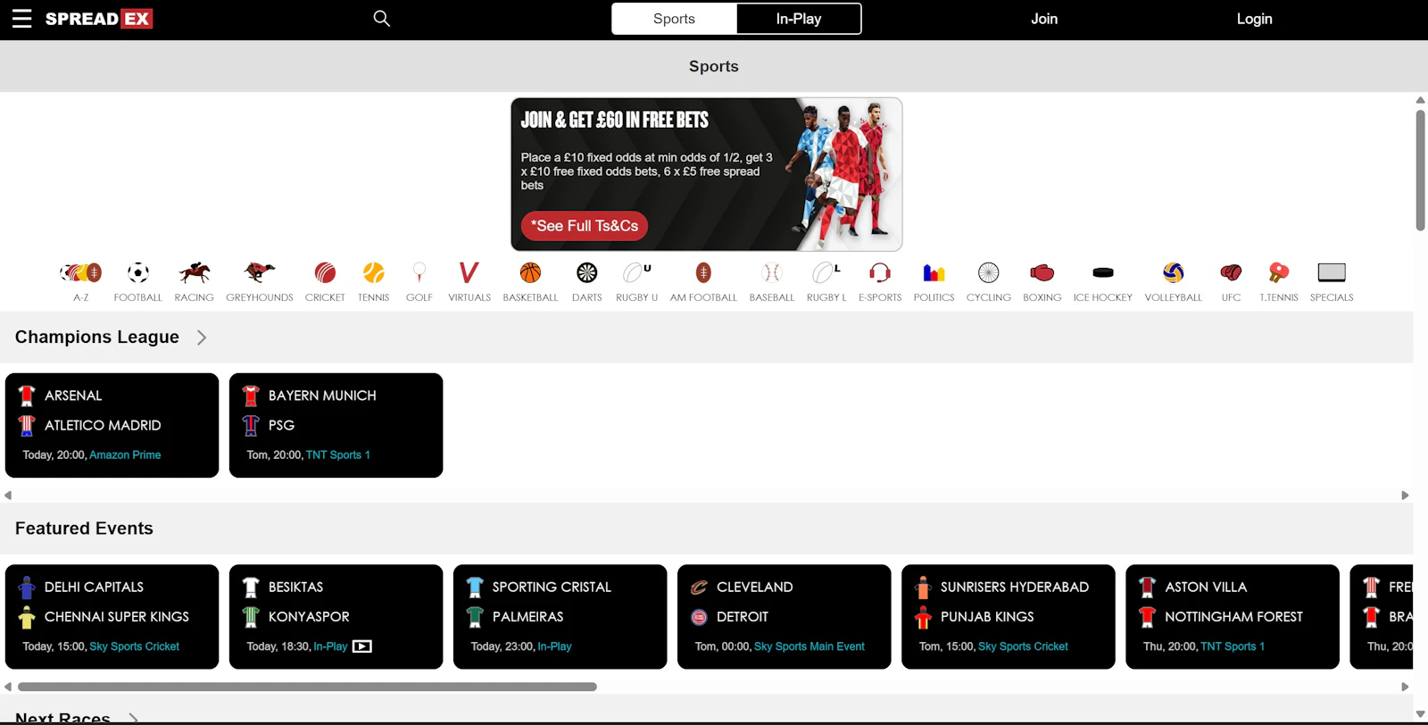The width and height of the screenshot is (1428, 725).
Task: Open the Champions League heading
Action: point(97,337)
